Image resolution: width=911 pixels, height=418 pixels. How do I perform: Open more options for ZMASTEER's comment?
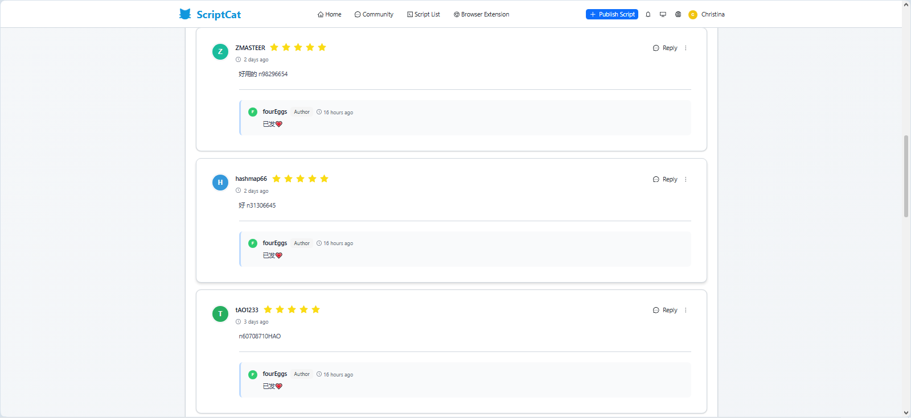(686, 48)
